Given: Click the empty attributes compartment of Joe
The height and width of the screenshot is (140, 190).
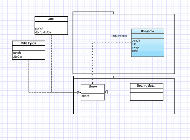Looking at the screenshot, I should 51,24.
